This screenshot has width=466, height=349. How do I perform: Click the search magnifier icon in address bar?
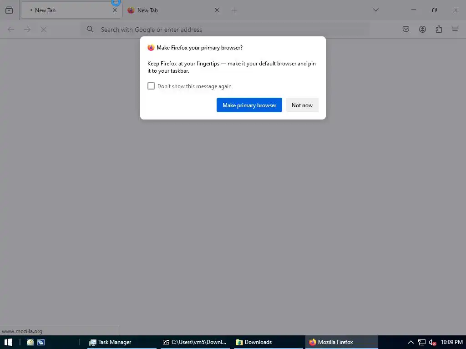pos(90,29)
